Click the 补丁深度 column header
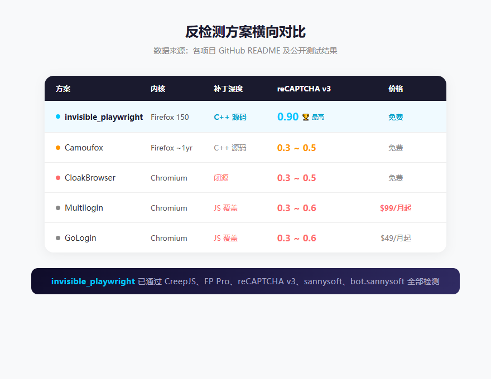Viewport: 491px width, 379px height. pyautogui.click(x=228, y=89)
